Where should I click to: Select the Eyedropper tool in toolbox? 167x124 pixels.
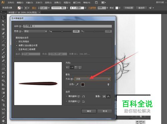pyautogui.click(x=3, y=97)
